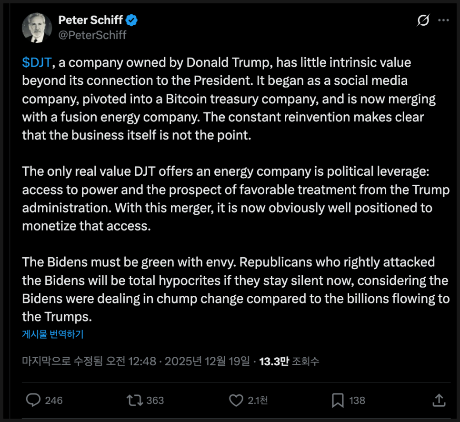Like the post with the heart icon
460x422 pixels.
[236, 401]
